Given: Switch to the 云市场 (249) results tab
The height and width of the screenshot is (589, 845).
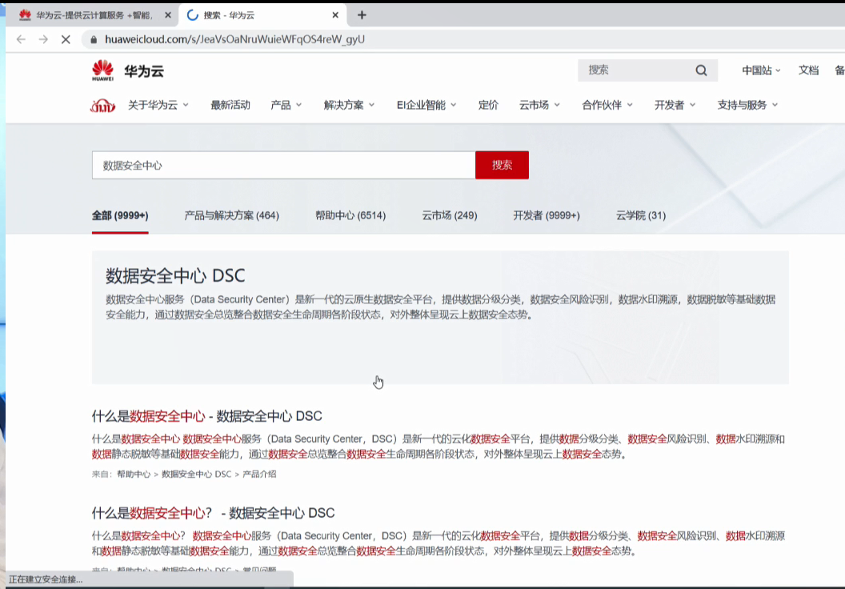Looking at the screenshot, I should coord(450,215).
